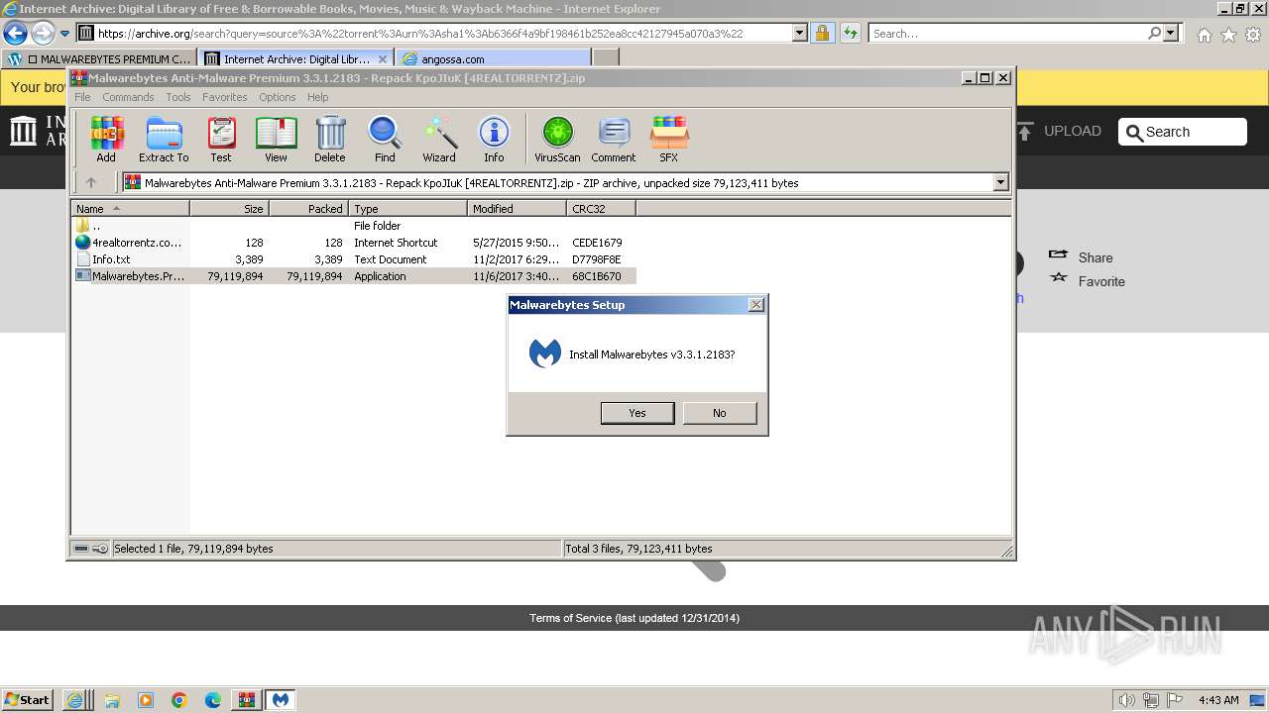Image resolution: width=1269 pixels, height=713 pixels.
Task: Open the File menu in WinRAR
Action: click(82, 97)
